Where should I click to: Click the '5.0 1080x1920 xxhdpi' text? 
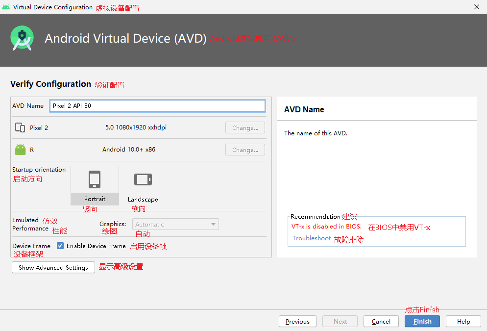[136, 127]
